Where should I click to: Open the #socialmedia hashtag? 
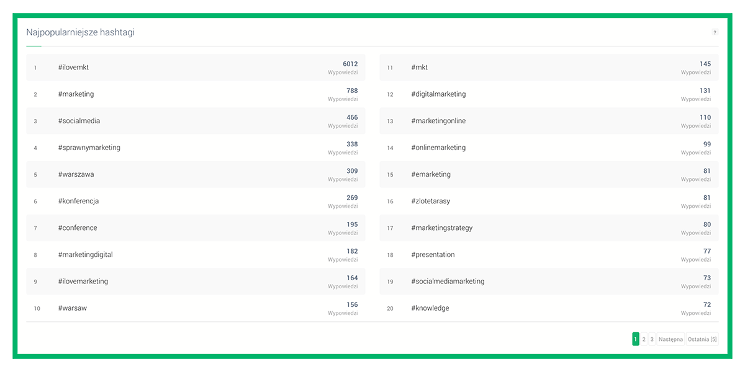(x=79, y=121)
